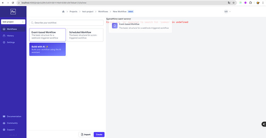
Task: Choose the Build with AI card
Action: [x=47, y=49]
